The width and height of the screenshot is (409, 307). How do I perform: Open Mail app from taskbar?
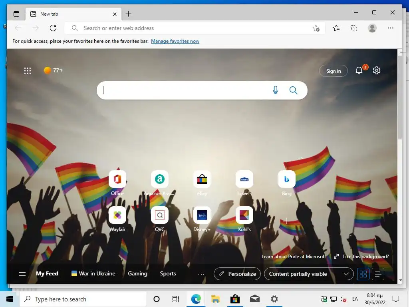pos(255,299)
